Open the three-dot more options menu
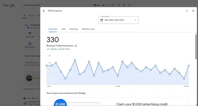 point(187,11)
